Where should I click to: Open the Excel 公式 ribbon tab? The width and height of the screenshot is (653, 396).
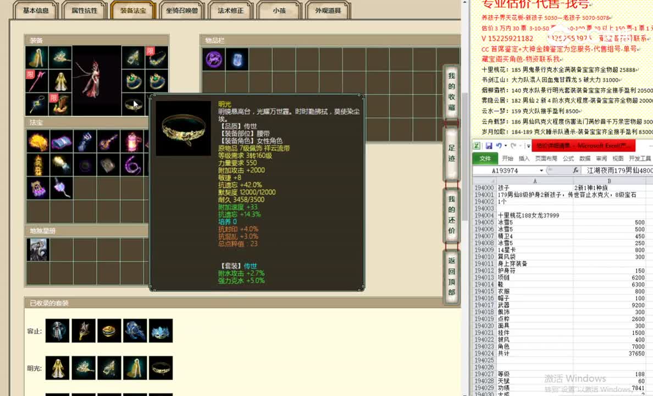(x=568, y=158)
